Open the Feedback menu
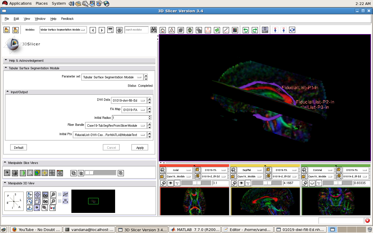 coord(67,19)
